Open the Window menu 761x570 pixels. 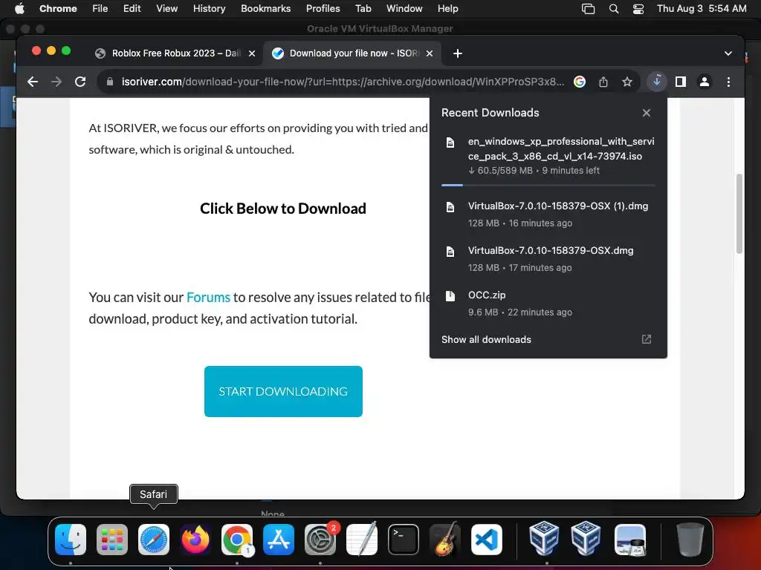tap(404, 9)
